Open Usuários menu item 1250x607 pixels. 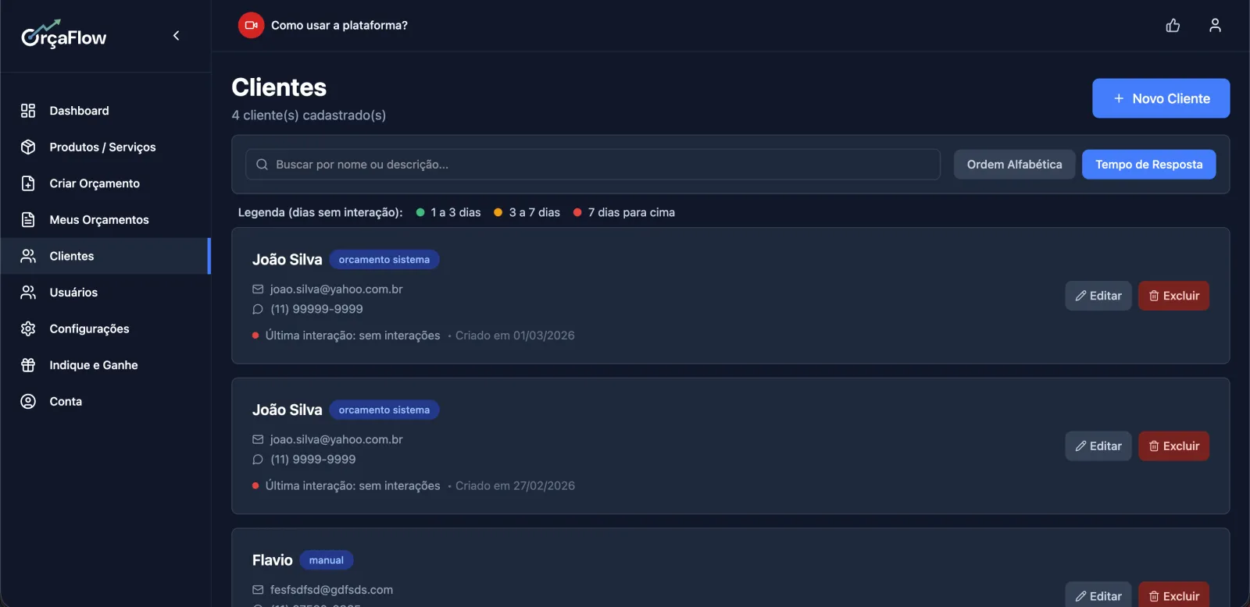[x=105, y=292]
